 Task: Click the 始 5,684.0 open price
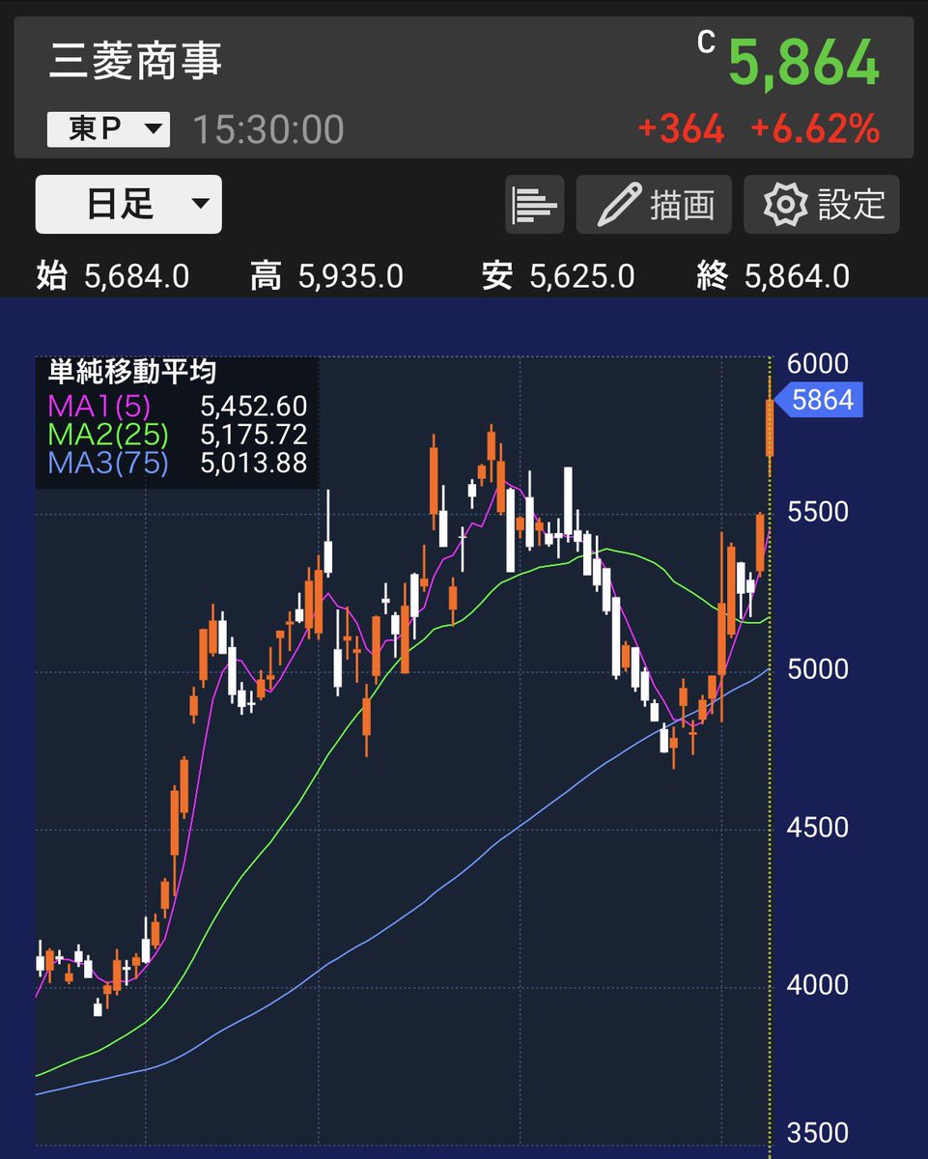(x=113, y=277)
